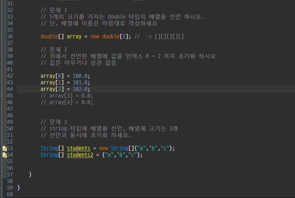The width and height of the screenshot is (295, 198).
Task: Click the commented '// array[4] = 0.0;' line
Action: (67, 102)
